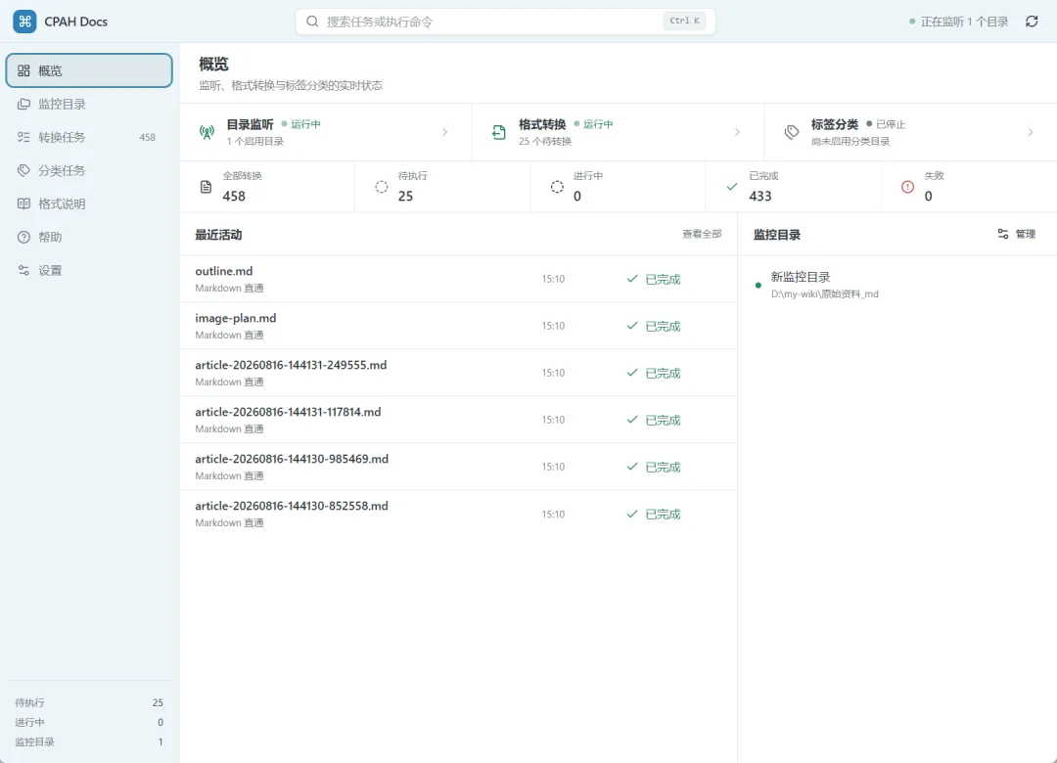Open the 概览 sidebar menu item
1057x763 pixels.
click(x=89, y=70)
